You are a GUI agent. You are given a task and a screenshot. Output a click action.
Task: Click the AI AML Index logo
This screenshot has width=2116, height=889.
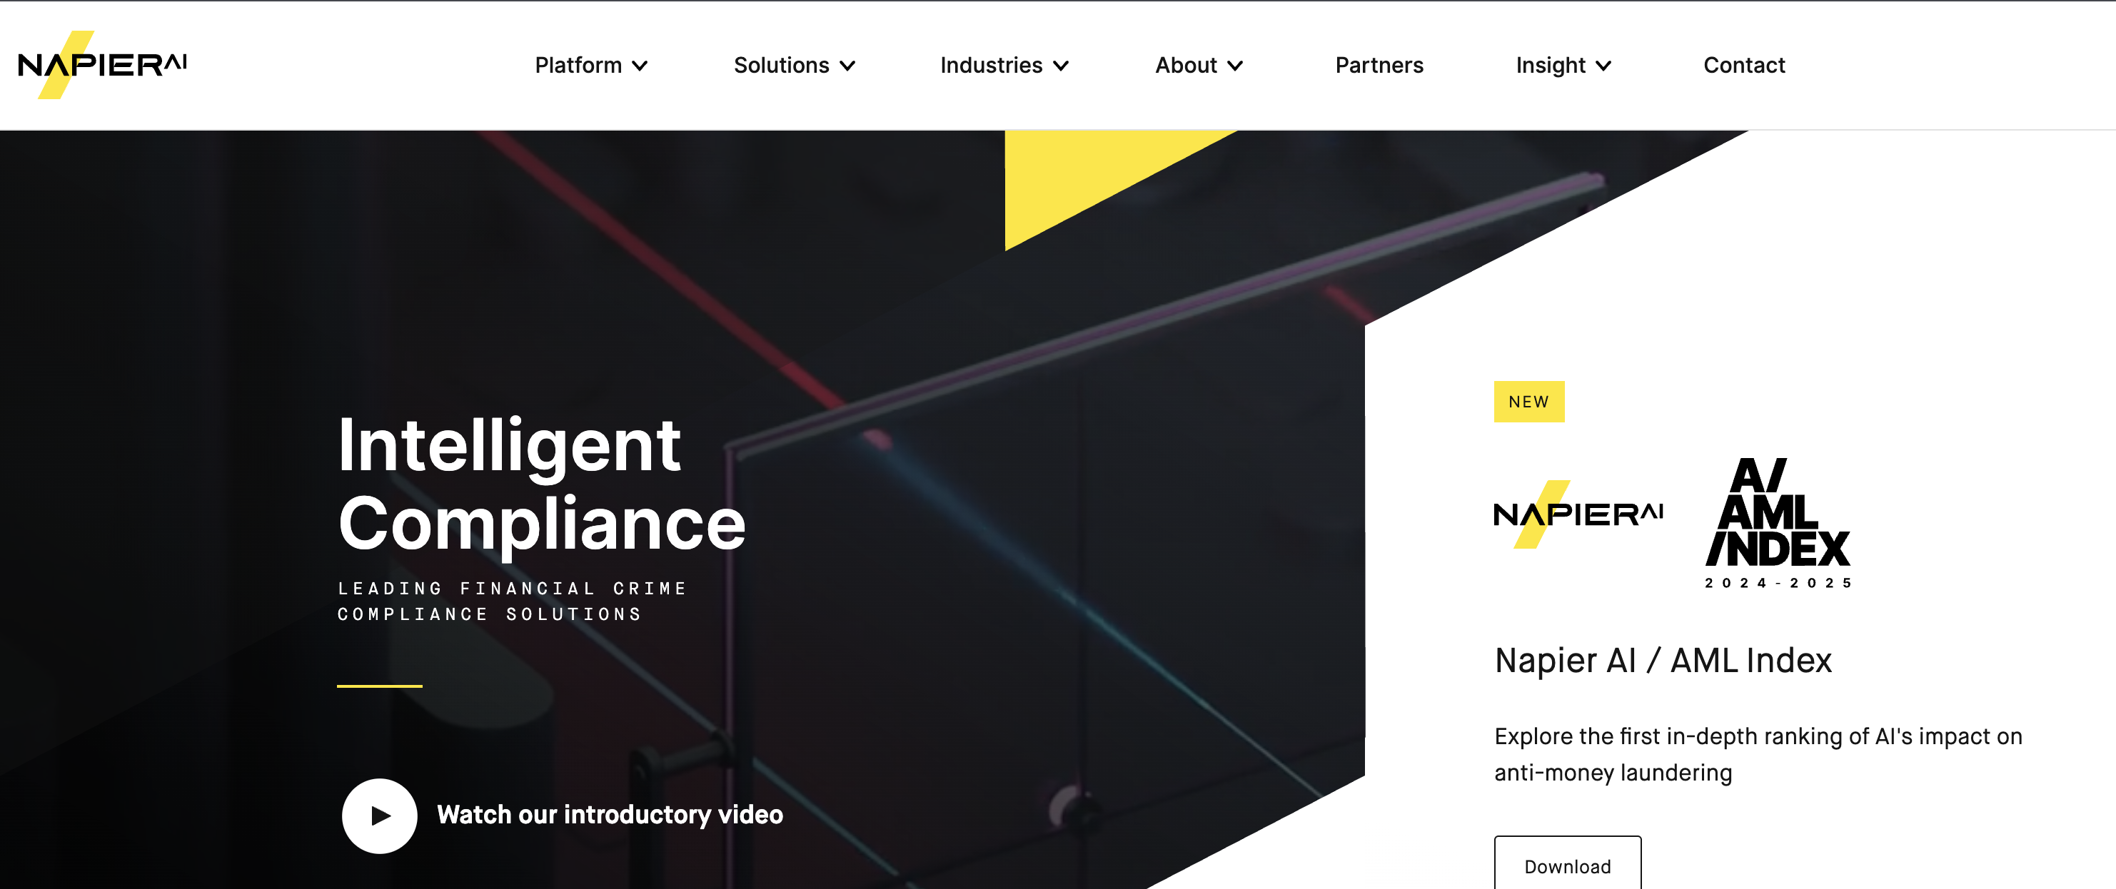(x=1778, y=523)
